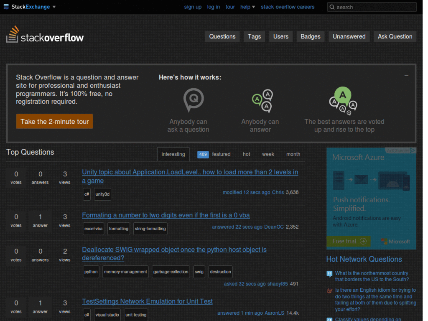Click the ask-a-question Q bubble icon
The image size is (428, 321).
194,99
